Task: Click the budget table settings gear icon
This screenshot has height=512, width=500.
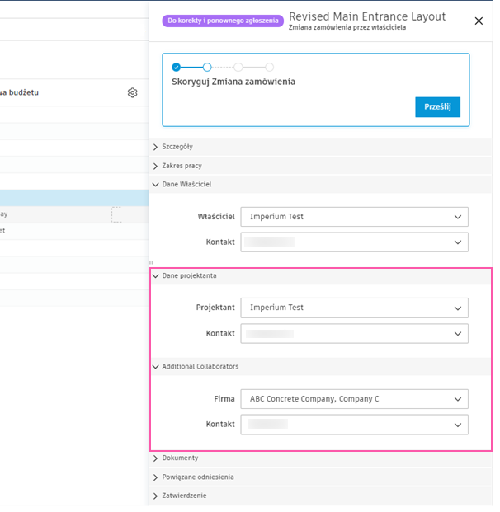Action: coord(132,93)
